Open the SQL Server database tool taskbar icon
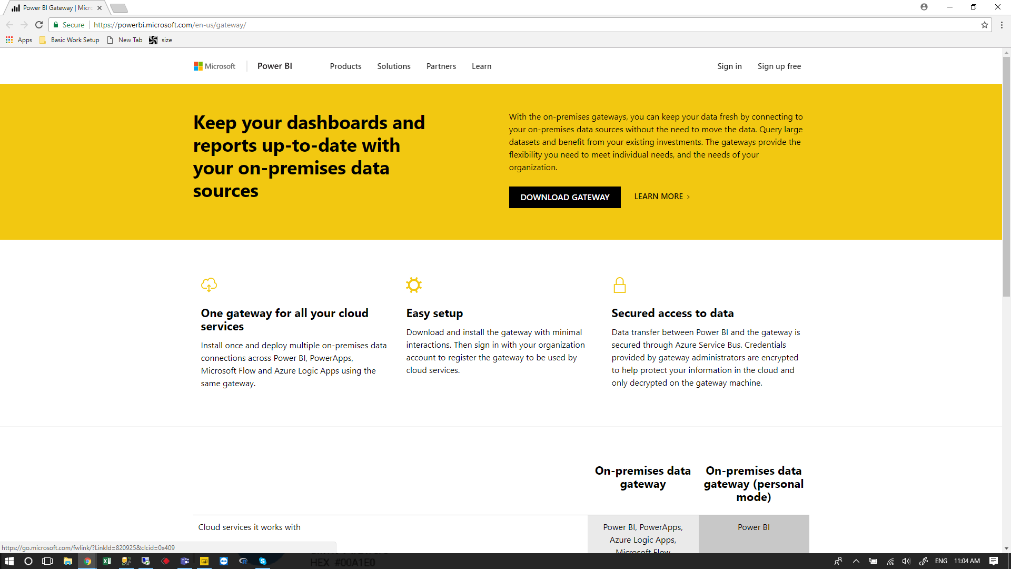Viewport: 1011px width, 569px height. pos(126,561)
